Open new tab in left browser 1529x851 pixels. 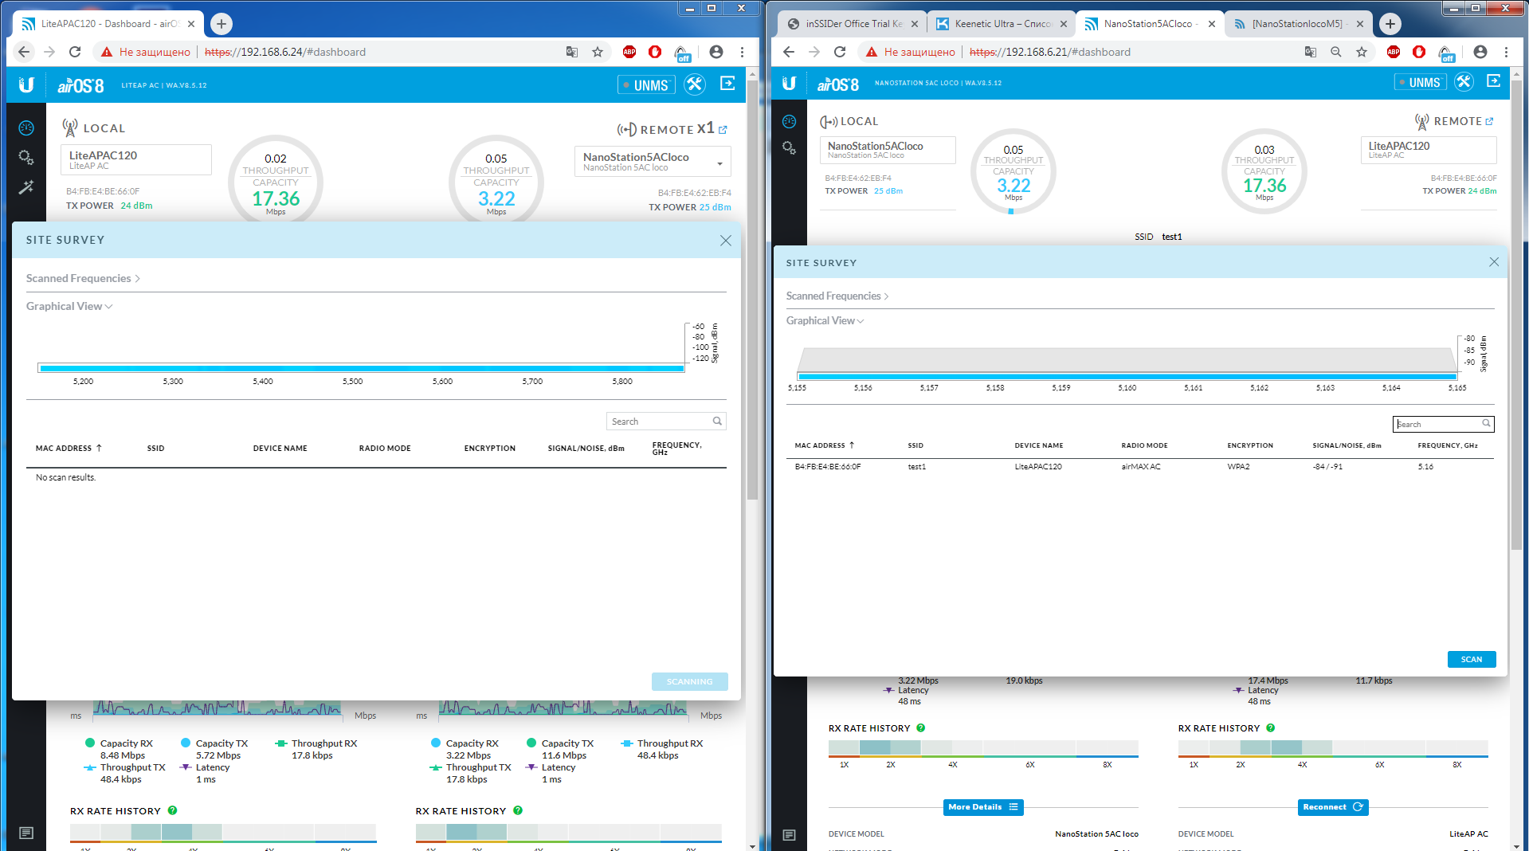222,24
